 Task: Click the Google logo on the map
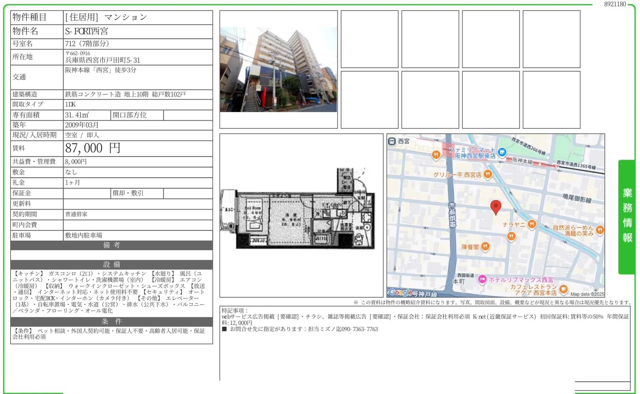point(401,292)
